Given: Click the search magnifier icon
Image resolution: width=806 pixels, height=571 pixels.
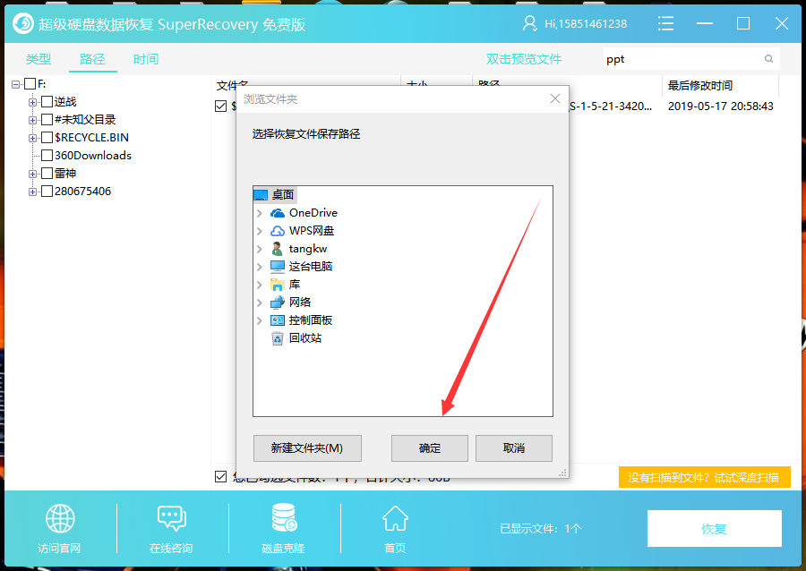Looking at the screenshot, I should point(768,58).
